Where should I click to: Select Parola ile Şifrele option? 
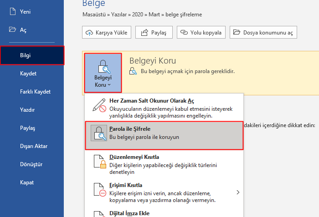(x=164, y=136)
